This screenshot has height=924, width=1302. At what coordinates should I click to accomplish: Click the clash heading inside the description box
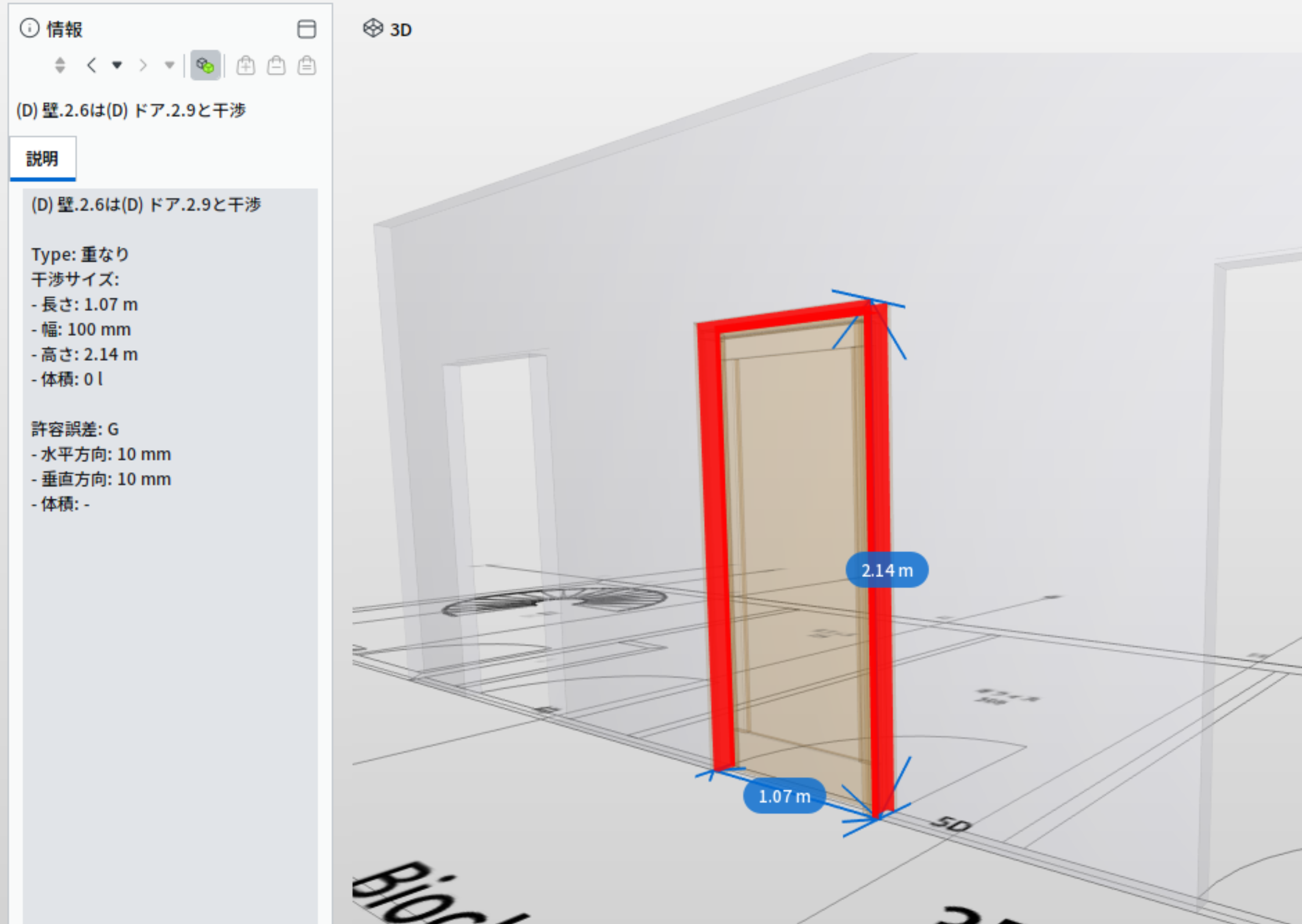tap(146, 205)
